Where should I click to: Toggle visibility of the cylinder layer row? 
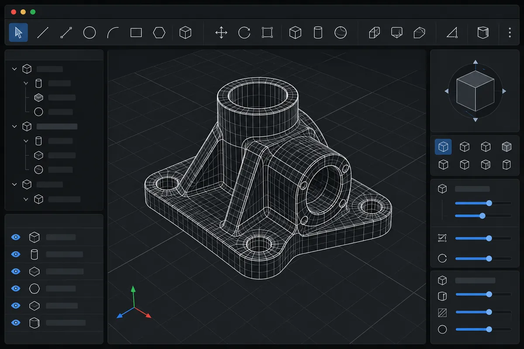click(x=16, y=254)
